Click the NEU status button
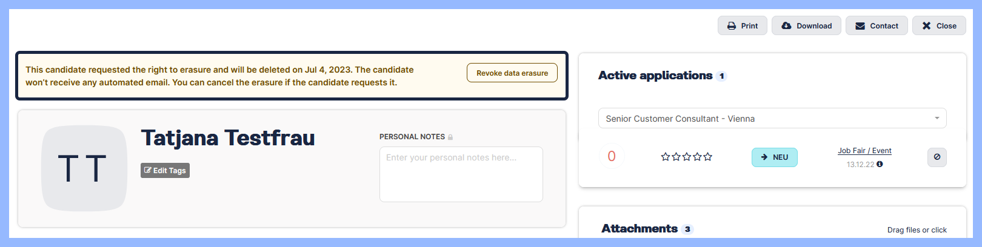Viewport: 982px width, 247px height. tap(774, 157)
